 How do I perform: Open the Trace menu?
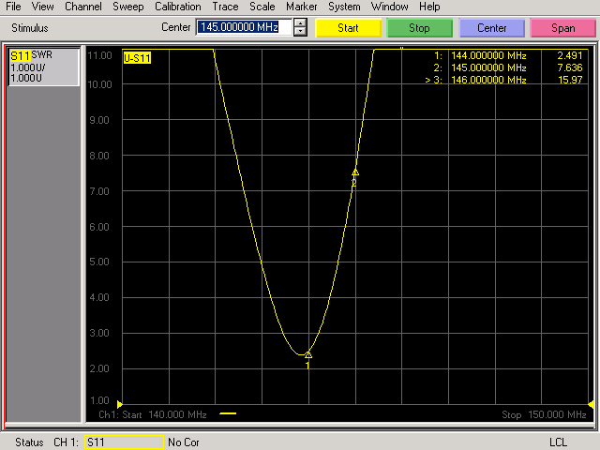[x=226, y=7]
